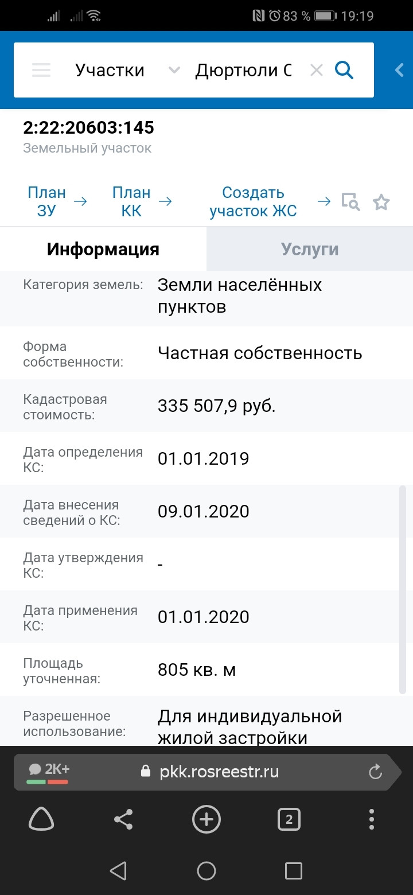Open new tab with plus icon

pos(206,820)
